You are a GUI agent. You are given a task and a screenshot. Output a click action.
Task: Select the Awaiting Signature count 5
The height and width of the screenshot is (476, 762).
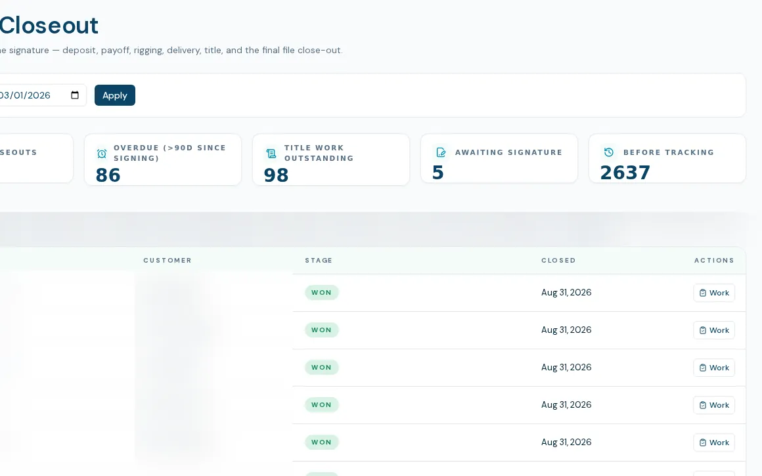pyautogui.click(x=438, y=173)
